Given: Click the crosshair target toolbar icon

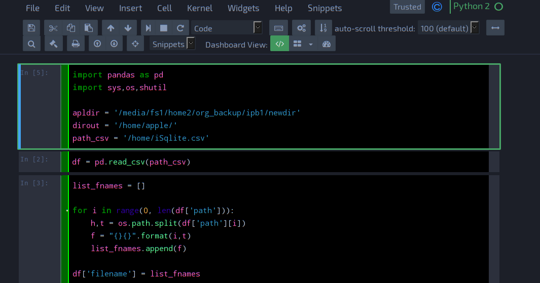Looking at the screenshot, I should click(135, 44).
